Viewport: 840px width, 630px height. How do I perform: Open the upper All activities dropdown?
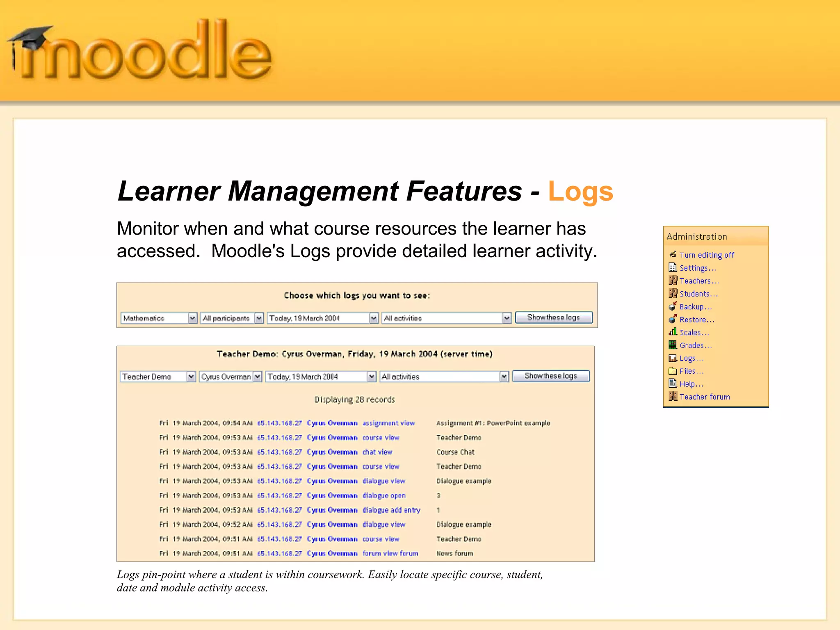[447, 318]
